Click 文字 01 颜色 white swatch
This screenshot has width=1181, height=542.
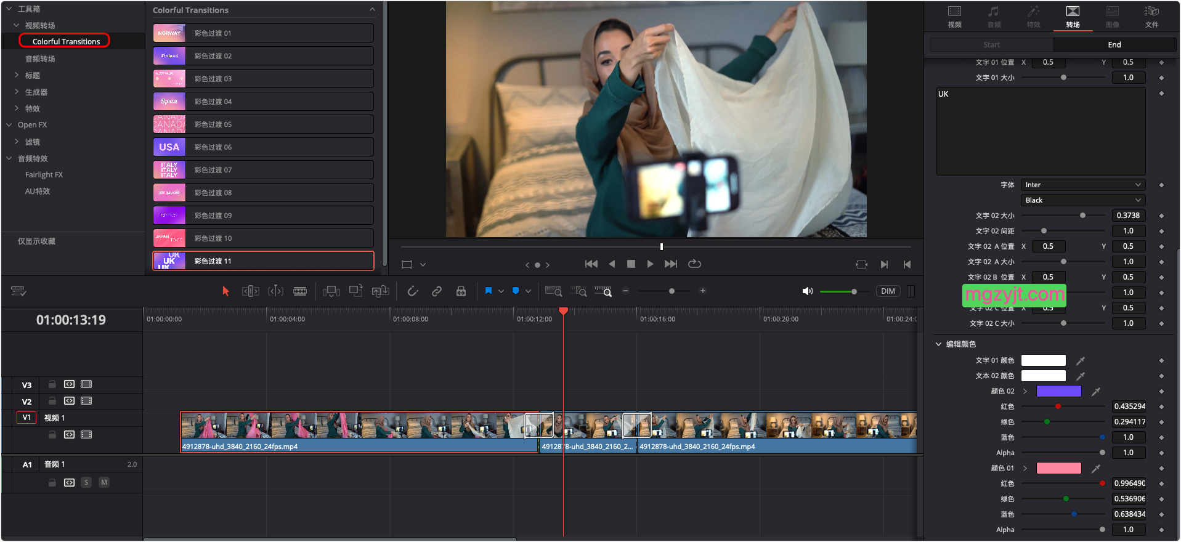(x=1044, y=360)
